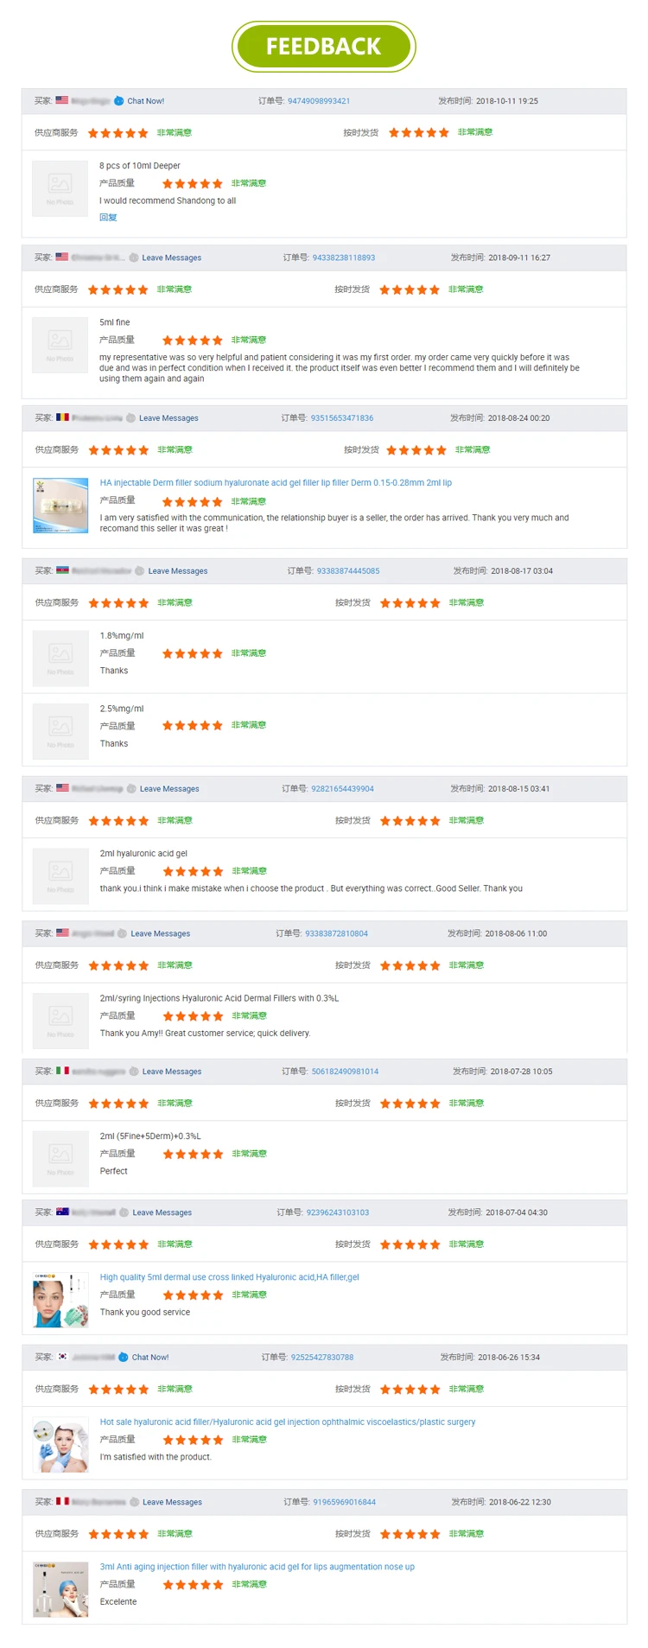Click Leave Messages for order 92821654439904
The width and height of the screenshot is (648, 1648).
(x=169, y=789)
